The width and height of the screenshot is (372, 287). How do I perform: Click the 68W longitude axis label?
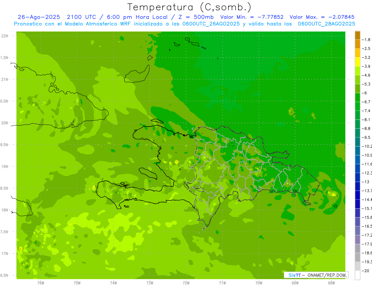(x=331, y=283)
